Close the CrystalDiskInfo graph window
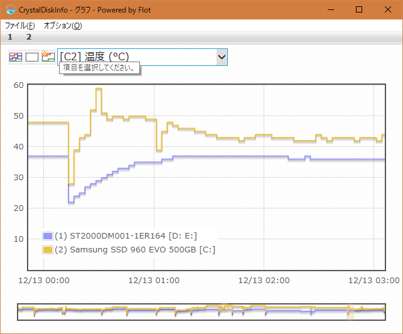This screenshot has width=403, height=334. 388,10
